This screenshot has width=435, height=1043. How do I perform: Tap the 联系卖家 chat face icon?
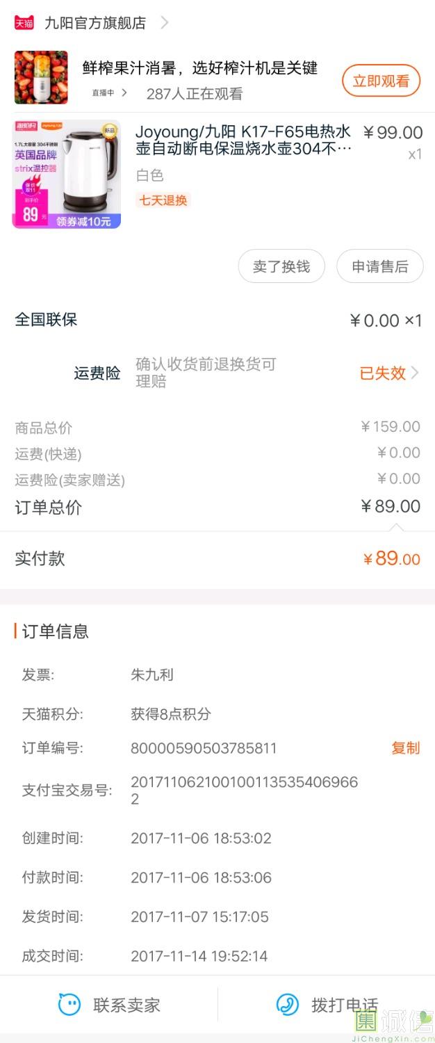pos(69,1005)
